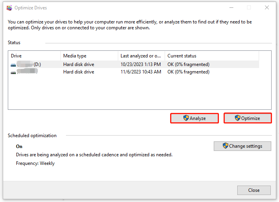The height and width of the screenshot is (202, 279).
Task: Click the shield icon on Analyze button
Action: point(186,118)
